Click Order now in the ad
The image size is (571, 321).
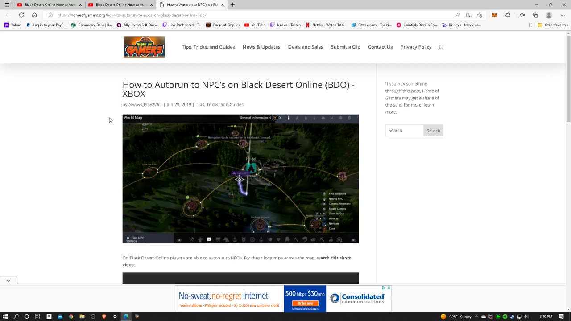point(305,303)
